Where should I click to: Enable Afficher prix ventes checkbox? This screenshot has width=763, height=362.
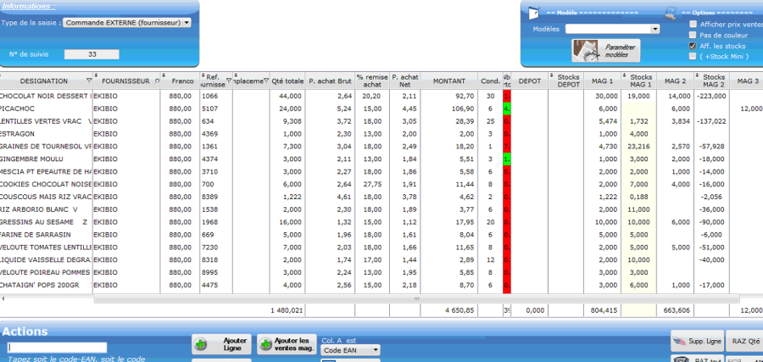tap(693, 25)
